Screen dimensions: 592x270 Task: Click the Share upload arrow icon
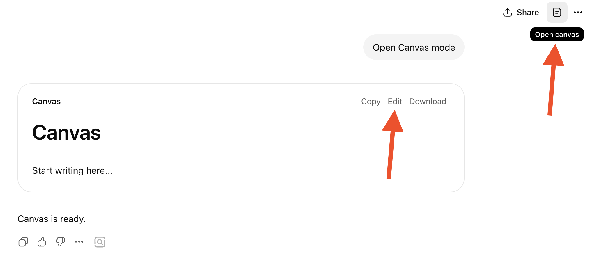tap(508, 12)
